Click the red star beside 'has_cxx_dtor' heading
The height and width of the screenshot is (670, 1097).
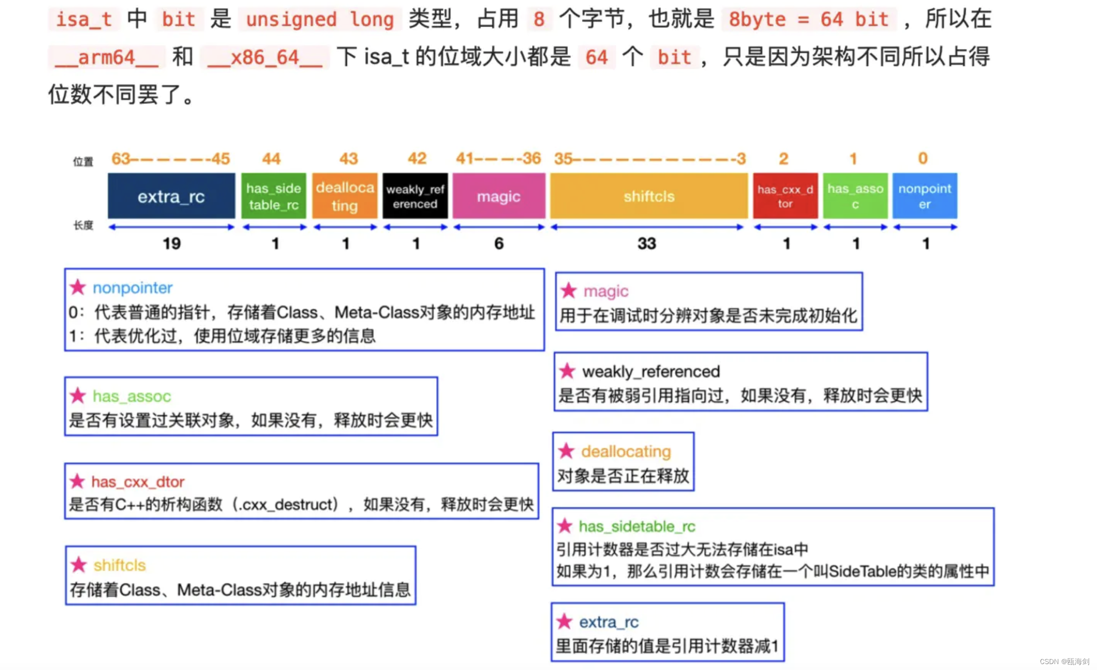click(x=77, y=481)
